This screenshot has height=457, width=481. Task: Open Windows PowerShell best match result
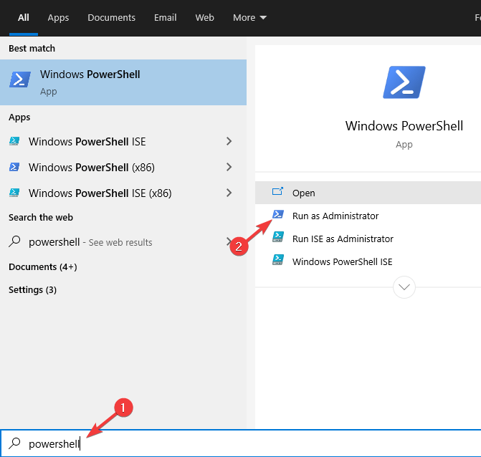point(123,82)
